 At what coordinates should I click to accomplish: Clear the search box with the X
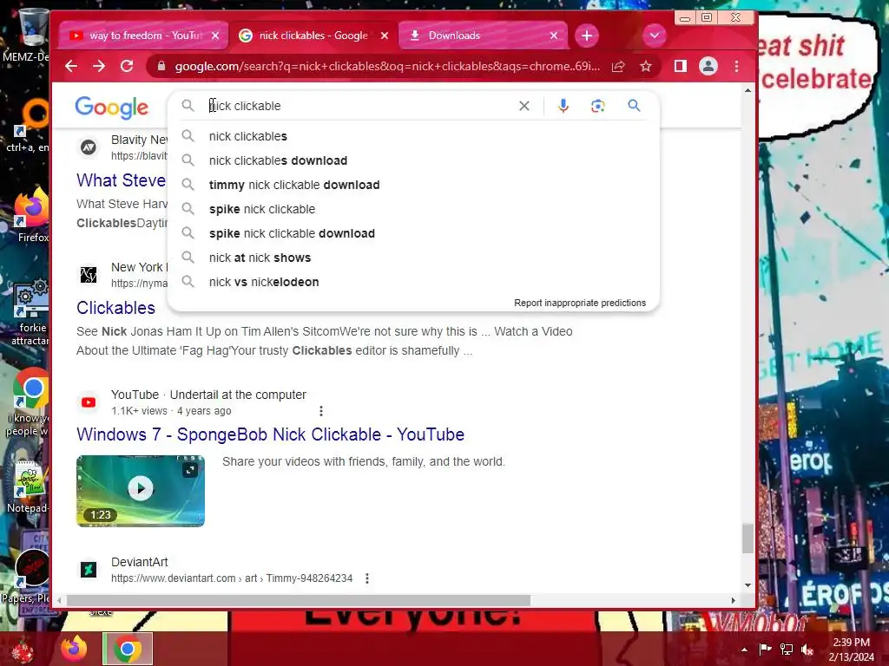524,106
